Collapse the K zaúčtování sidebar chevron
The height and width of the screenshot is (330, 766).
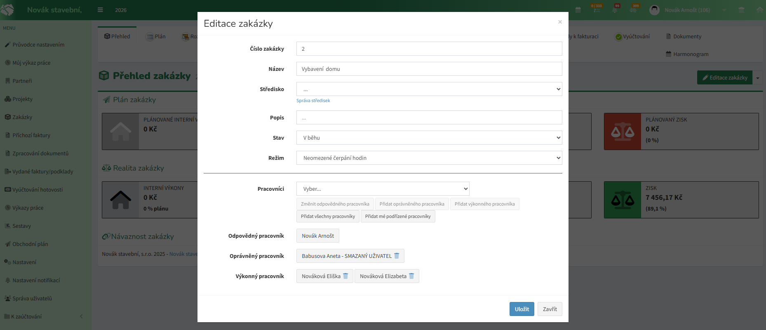click(81, 316)
